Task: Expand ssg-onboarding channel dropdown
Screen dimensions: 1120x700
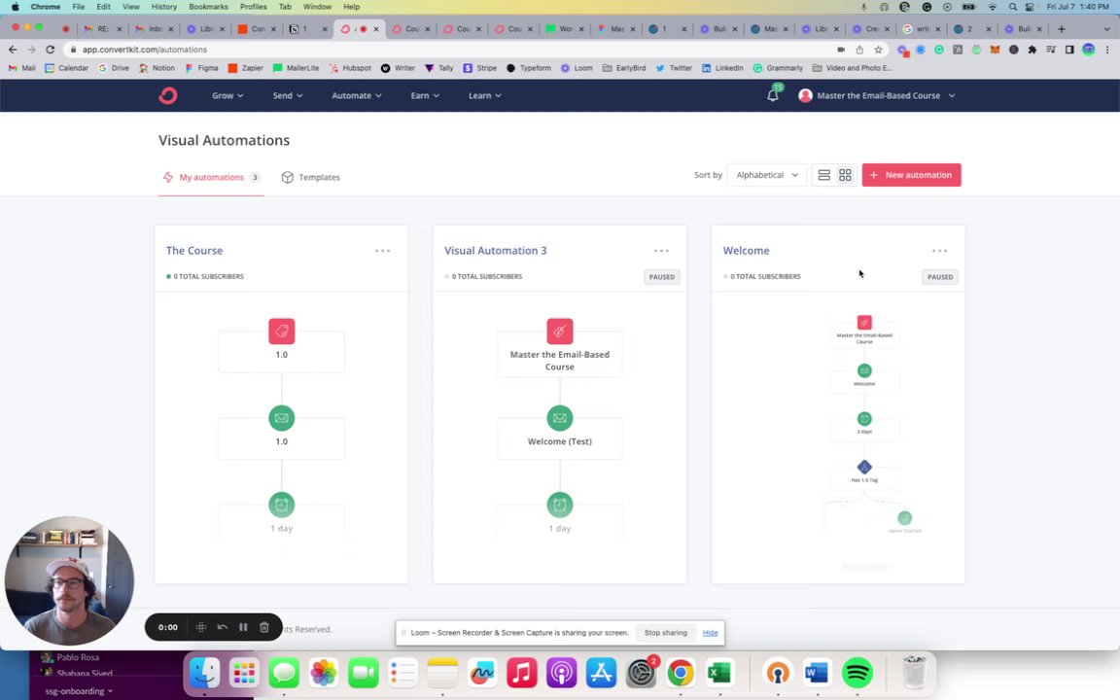Action: pos(79,690)
